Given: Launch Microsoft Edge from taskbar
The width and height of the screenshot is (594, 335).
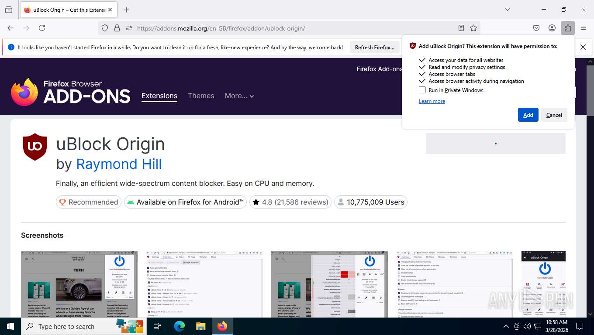Looking at the screenshot, I should 180,326.
